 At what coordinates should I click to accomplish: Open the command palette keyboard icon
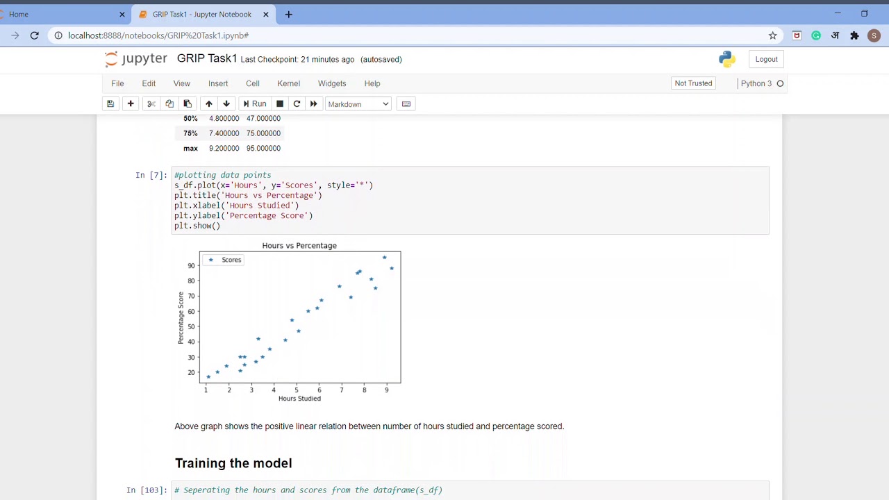[x=406, y=104]
